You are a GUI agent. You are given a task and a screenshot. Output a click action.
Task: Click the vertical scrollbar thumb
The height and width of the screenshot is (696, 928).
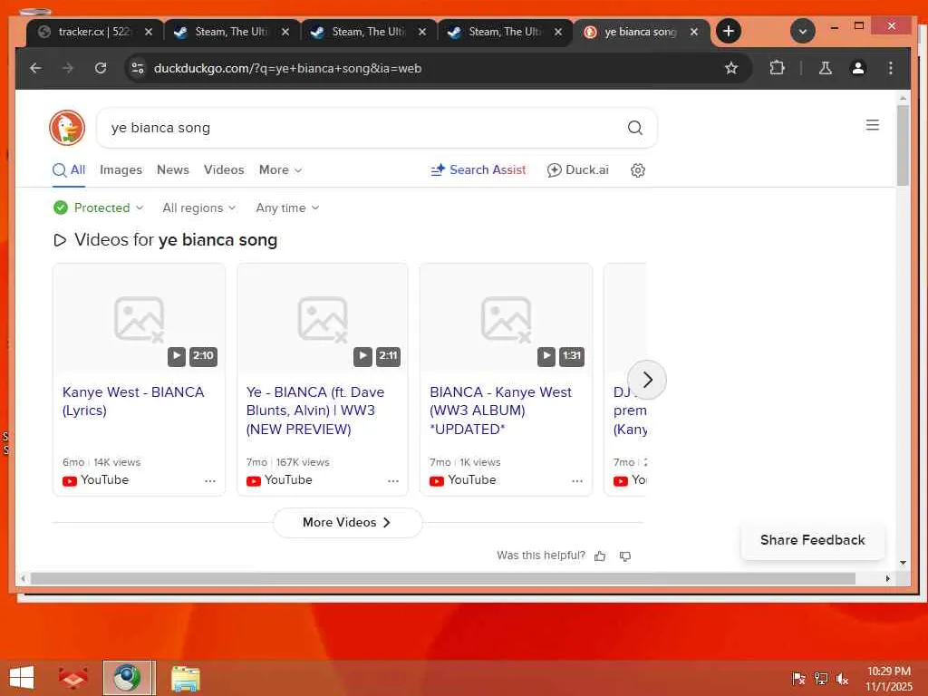903,146
